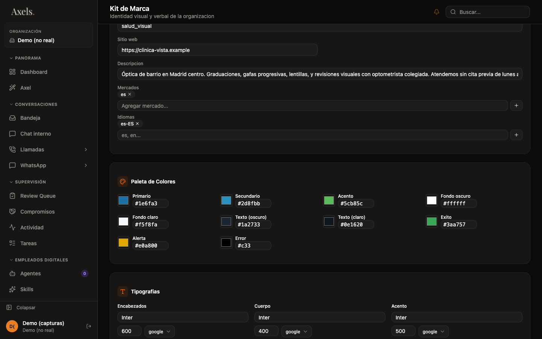Open the Tareas page
Image resolution: width=542 pixels, height=339 pixels.
click(x=49, y=243)
